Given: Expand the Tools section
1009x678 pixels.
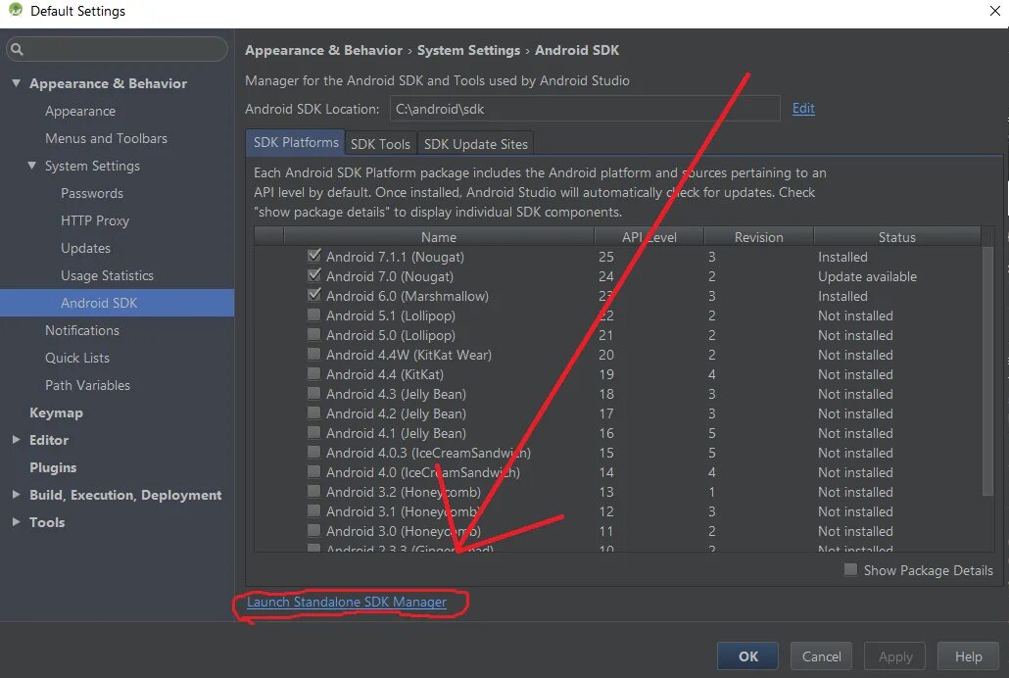Looking at the screenshot, I should 16,522.
